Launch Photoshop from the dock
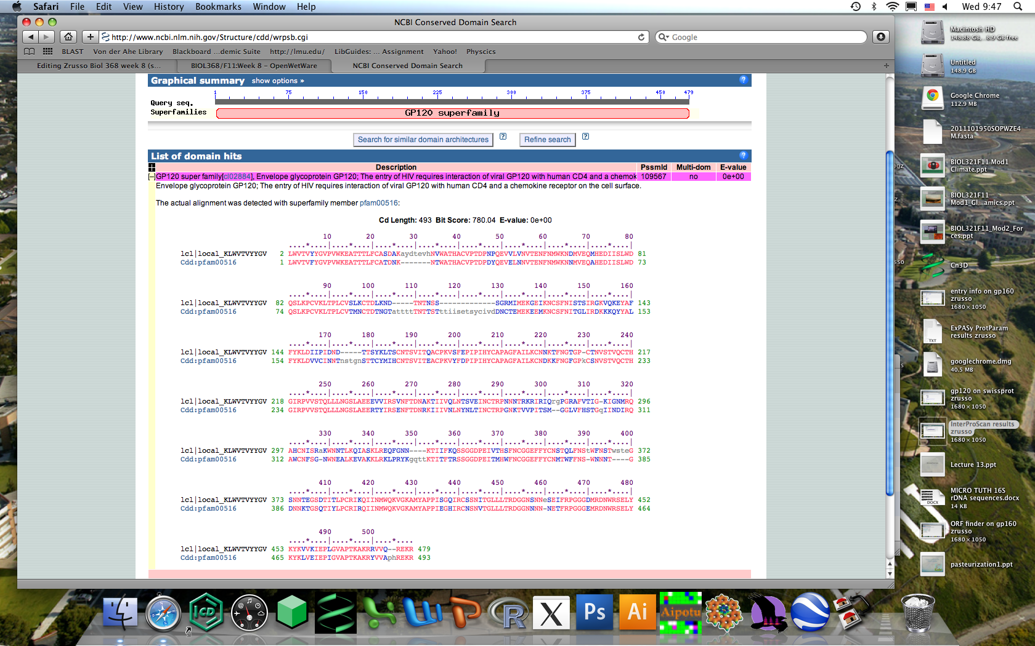The width and height of the screenshot is (1035, 646). [595, 613]
